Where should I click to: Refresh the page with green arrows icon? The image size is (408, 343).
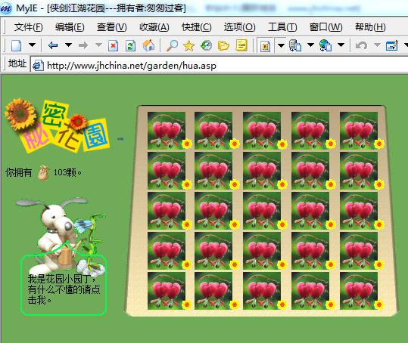point(130,45)
